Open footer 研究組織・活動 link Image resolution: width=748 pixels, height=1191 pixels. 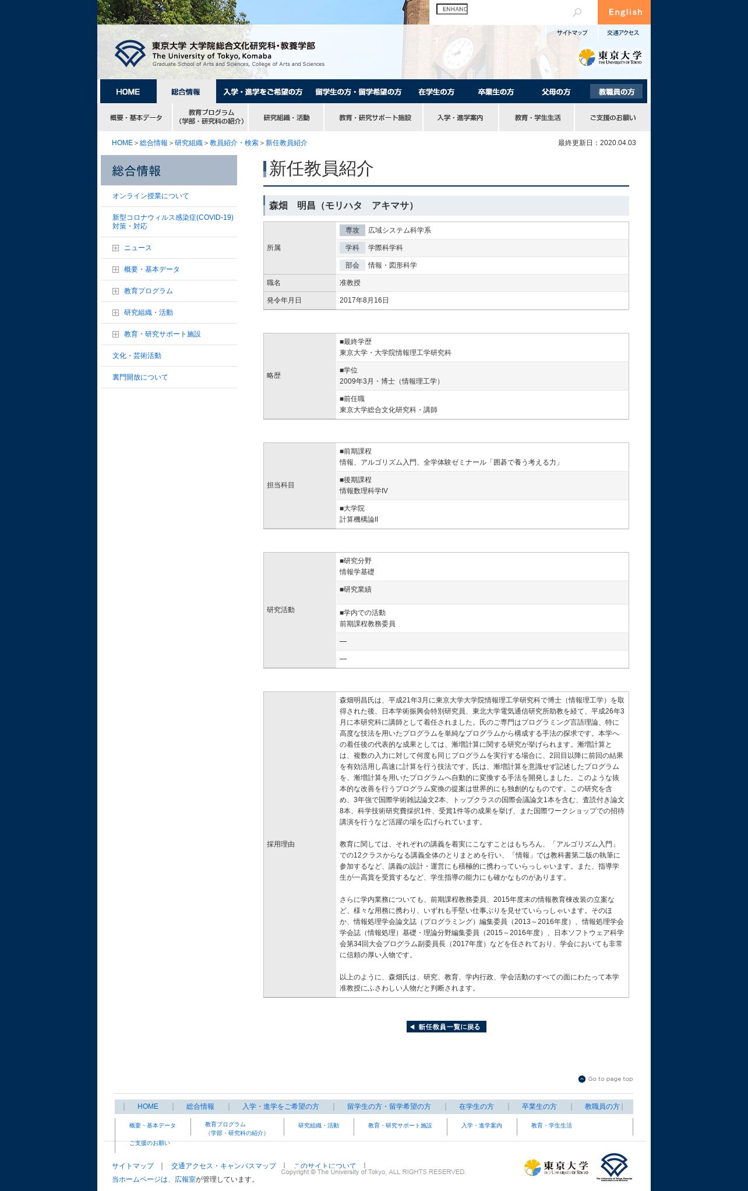[x=319, y=1126]
